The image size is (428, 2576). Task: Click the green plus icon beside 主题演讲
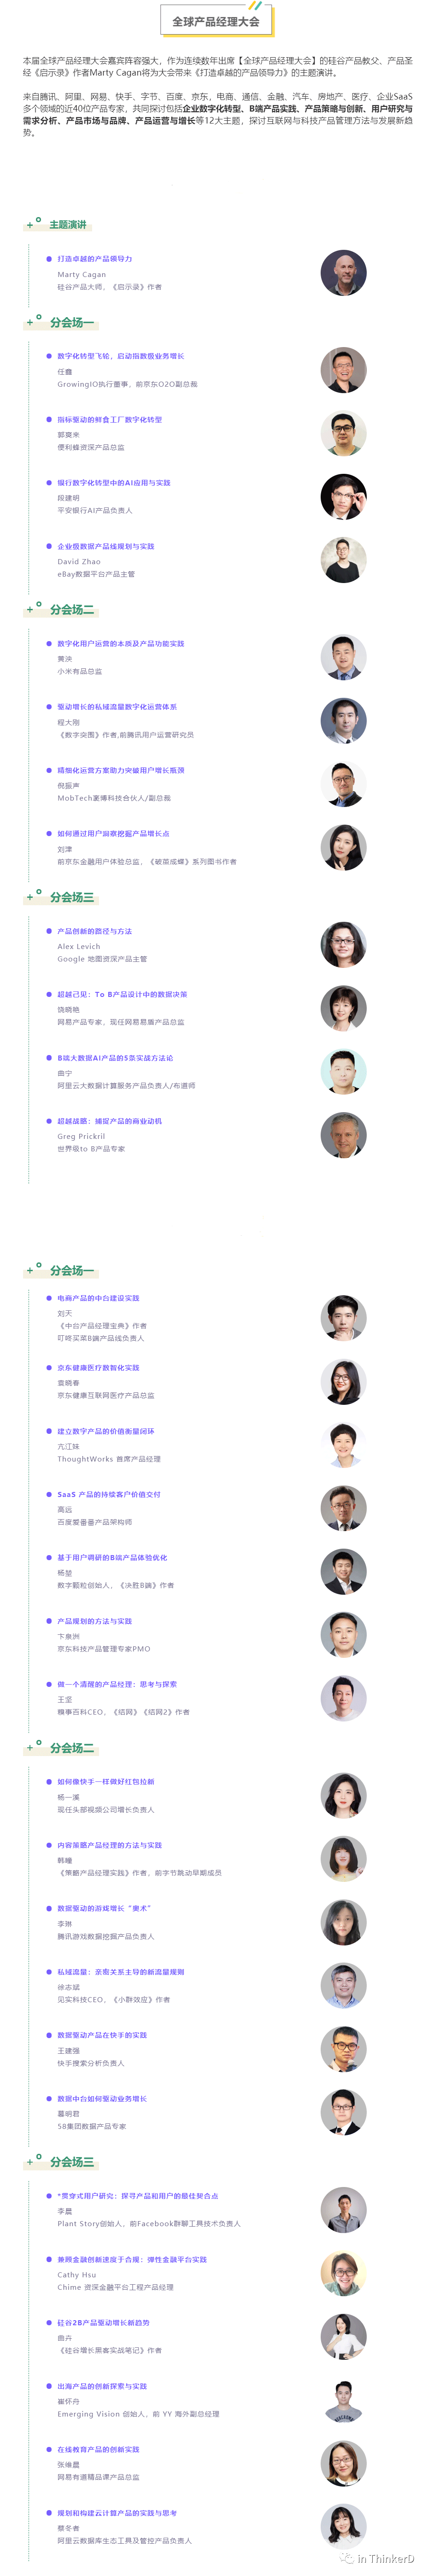(30, 225)
